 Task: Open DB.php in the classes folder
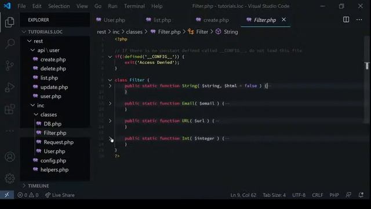click(52, 124)
